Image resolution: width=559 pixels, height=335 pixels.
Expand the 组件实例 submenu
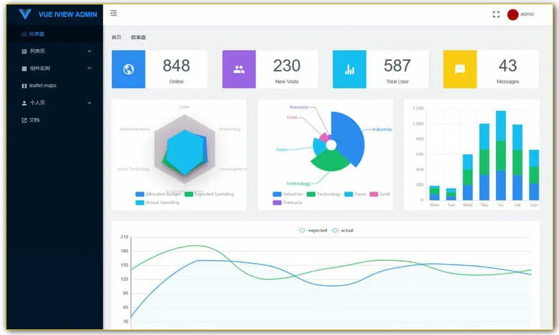[x=89, y=68]
